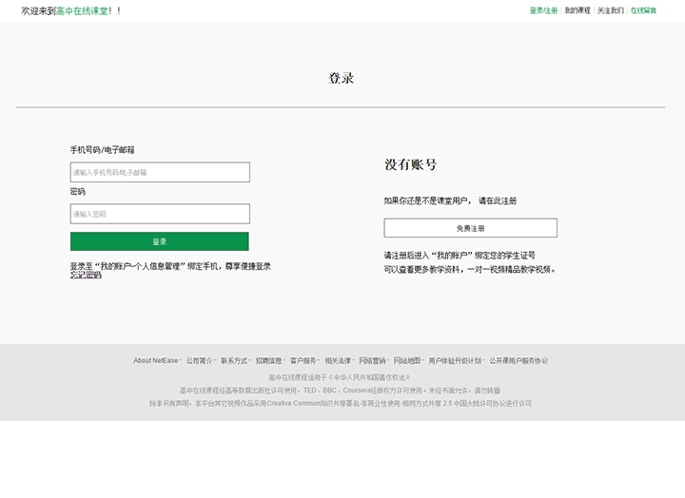Viewport: 685px width, 498px height.
Task: Open 关注我们 in top navigation
Action: tap(610, 10)
